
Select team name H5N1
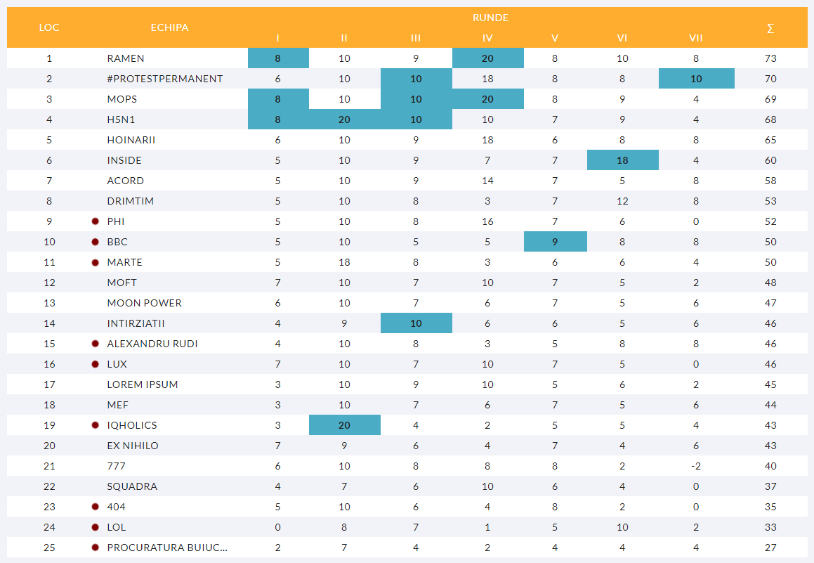pyautogui.click(x=121, y=119)
